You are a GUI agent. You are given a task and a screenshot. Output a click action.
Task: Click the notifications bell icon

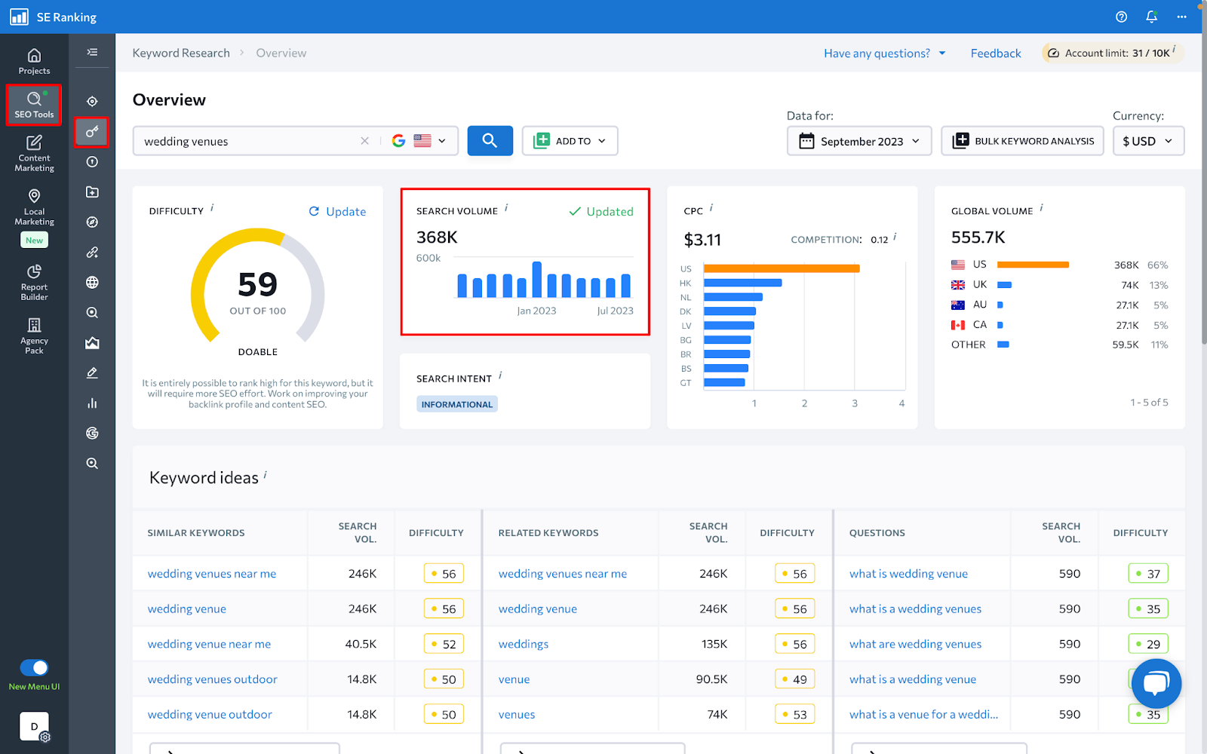coord(1151,17)
